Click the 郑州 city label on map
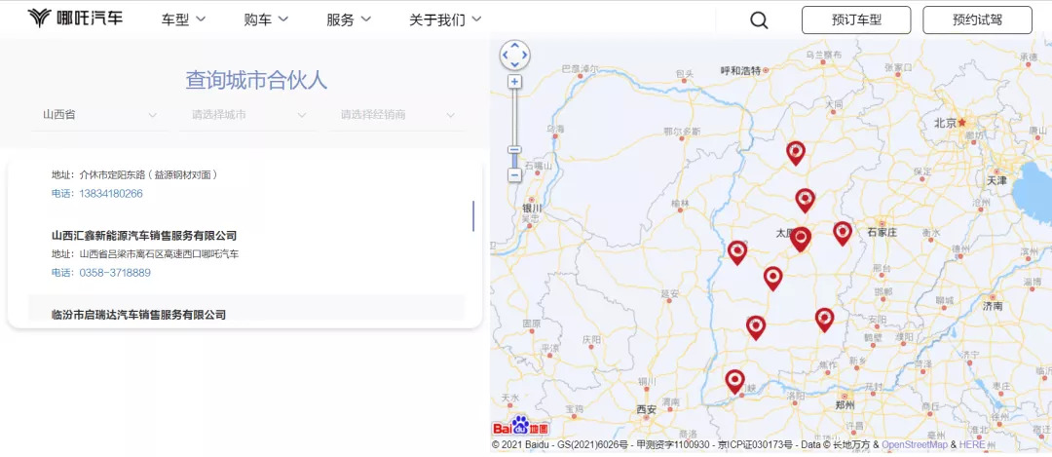The width and height of the screenshot is (1052, 457). [845, 405]
